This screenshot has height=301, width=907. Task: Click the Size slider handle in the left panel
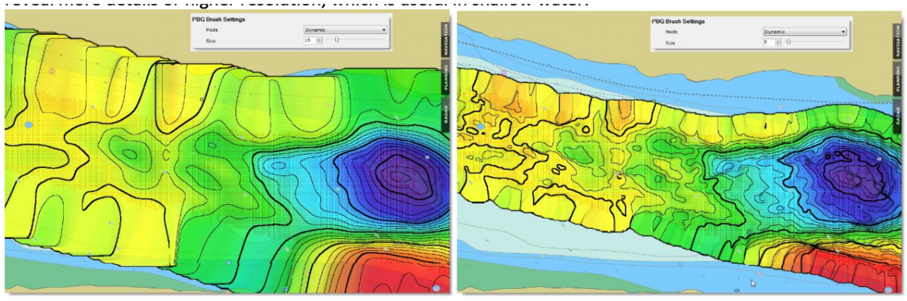pyautogui.click(x=337, y=40)
